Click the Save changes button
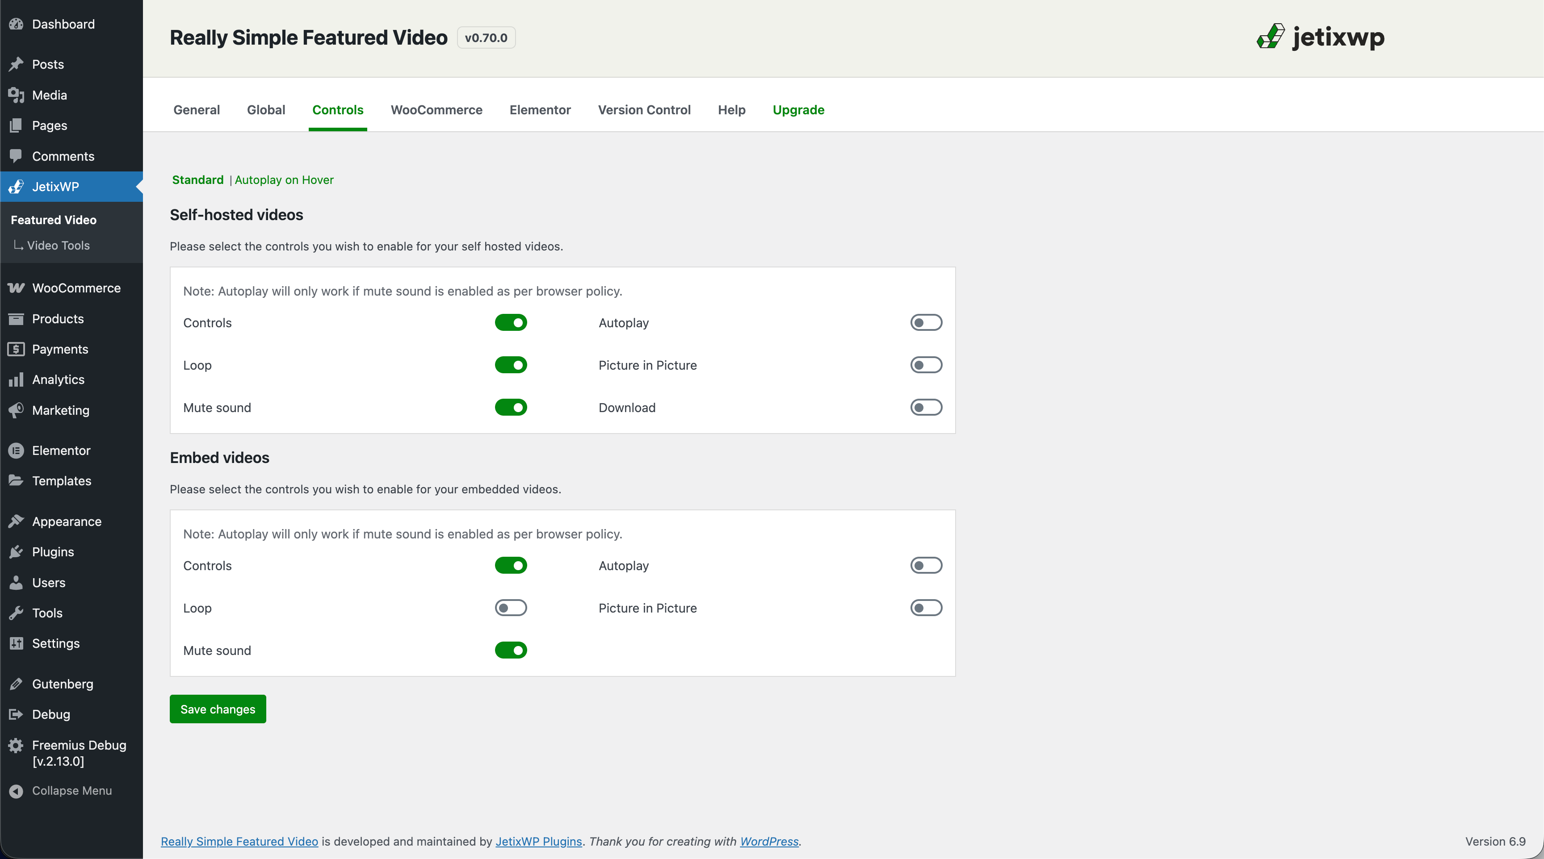The image size is (1544, 859). (x=218, y=709)
